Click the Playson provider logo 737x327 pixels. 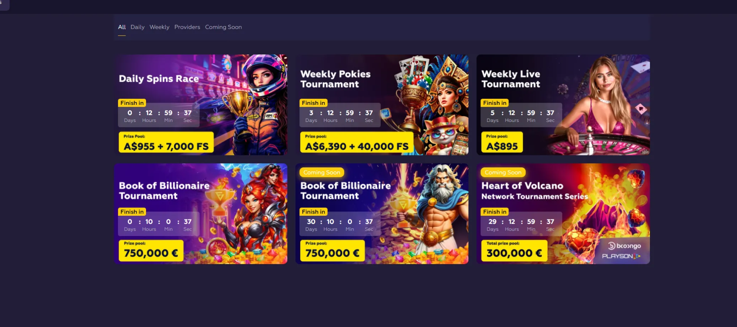coord(621,256)
